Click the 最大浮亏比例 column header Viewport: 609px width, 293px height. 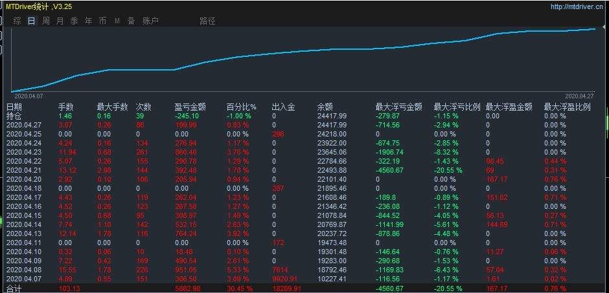(x=457, y=107)
